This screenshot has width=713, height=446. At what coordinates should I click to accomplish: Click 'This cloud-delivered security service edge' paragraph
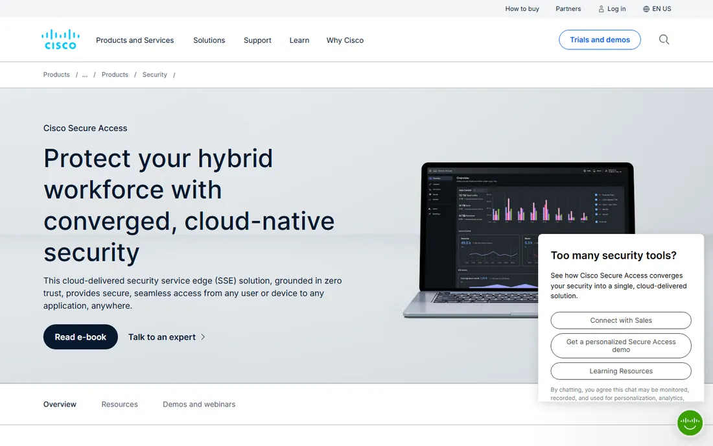[x=193, y=293]
